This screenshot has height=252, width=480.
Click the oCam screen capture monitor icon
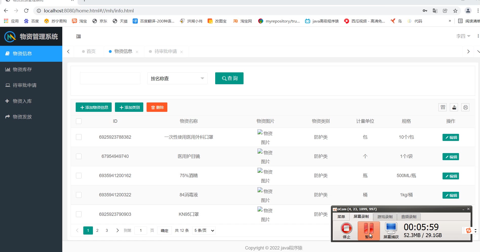391,228
